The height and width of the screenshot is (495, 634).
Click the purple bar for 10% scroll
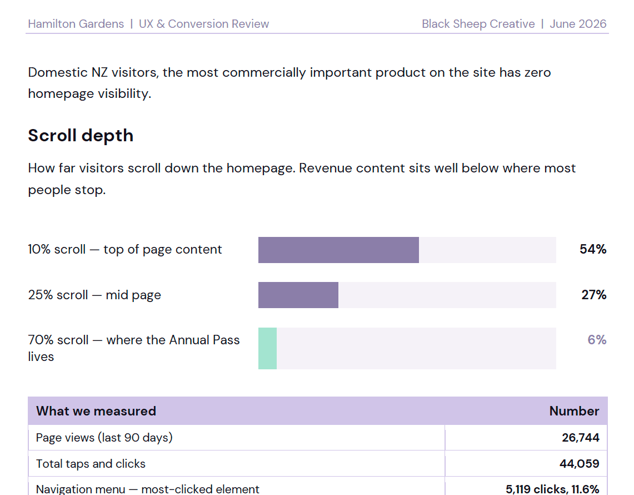point(338,250)
